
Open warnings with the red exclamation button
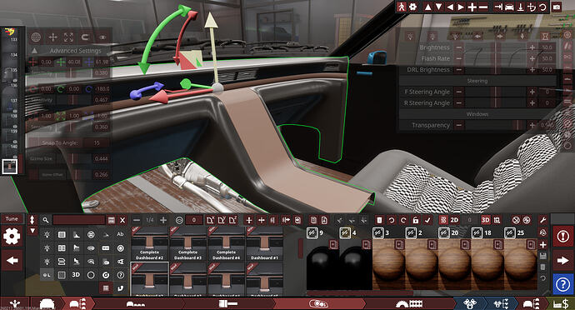[562, 236]
